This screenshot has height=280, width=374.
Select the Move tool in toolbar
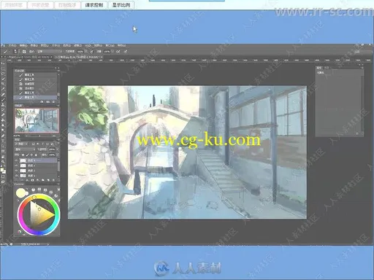3,64
